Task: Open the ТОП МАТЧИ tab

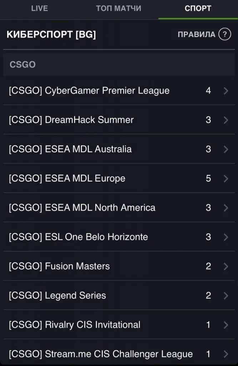Action: click(118, 8)
